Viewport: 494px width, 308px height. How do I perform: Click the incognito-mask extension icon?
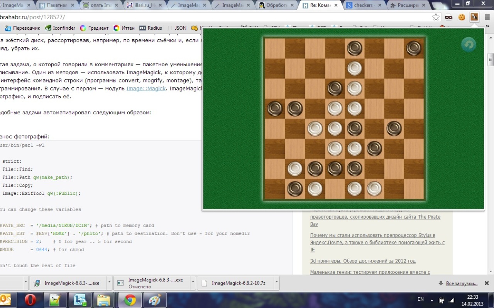click(x=448, y=17)
